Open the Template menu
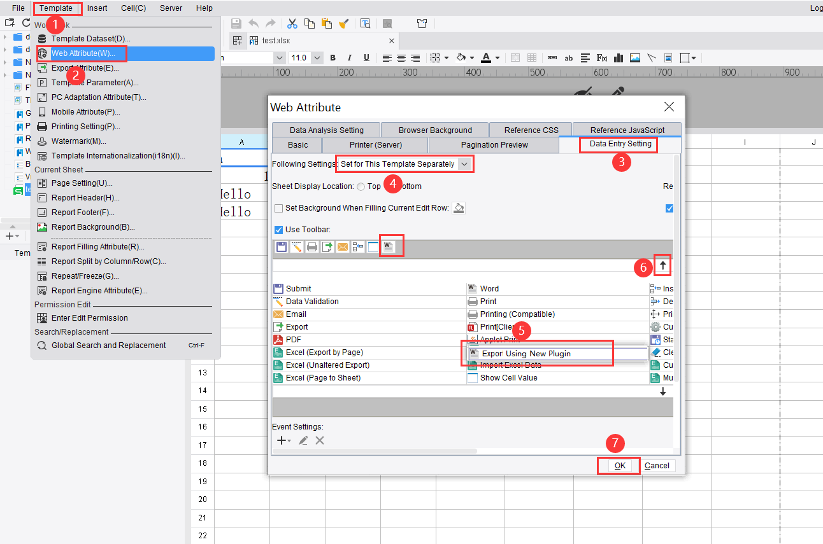This screenshot has height=544, width=823. tap(57, 8)
